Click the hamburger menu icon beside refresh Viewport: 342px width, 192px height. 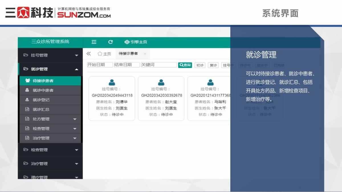coord(93,42)
